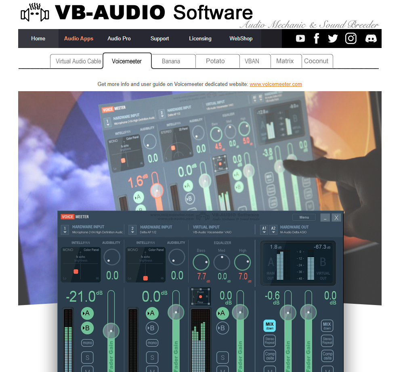Open the Support nav item

click(160, 38)
